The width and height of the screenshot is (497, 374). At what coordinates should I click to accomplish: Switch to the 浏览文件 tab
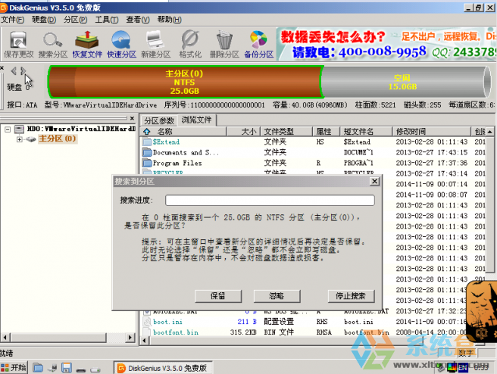pos(197,120)
